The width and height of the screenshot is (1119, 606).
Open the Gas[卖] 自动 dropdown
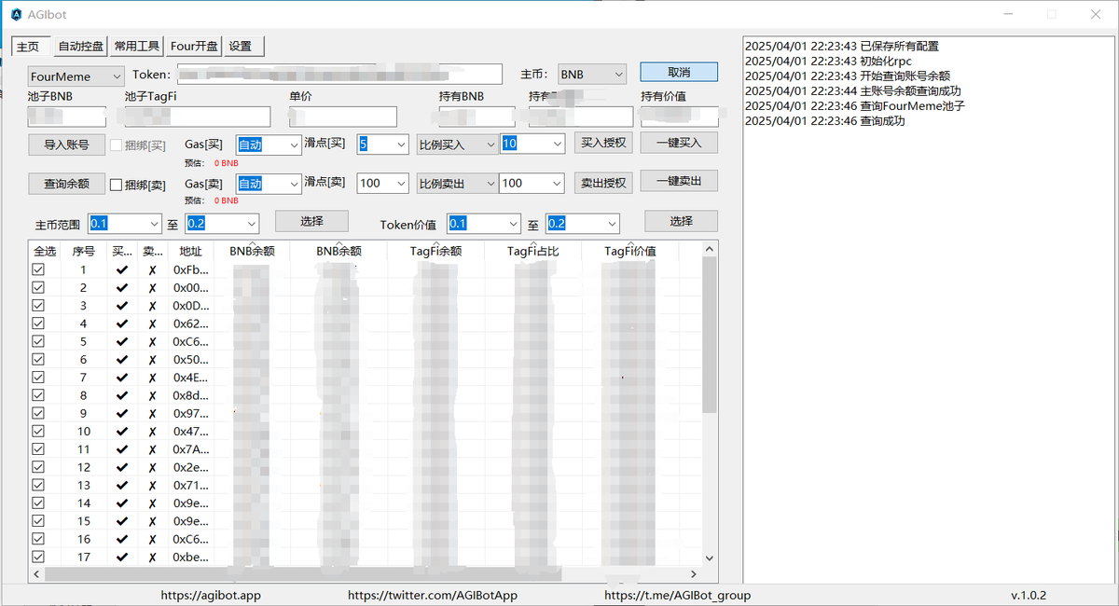[x=269, y=184]
